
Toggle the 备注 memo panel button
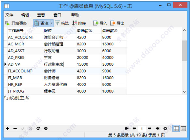(42, 23)
